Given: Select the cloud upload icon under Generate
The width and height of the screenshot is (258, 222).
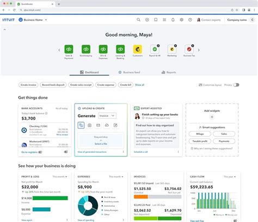Looking at the screenshot, I should tap(107, 125).
